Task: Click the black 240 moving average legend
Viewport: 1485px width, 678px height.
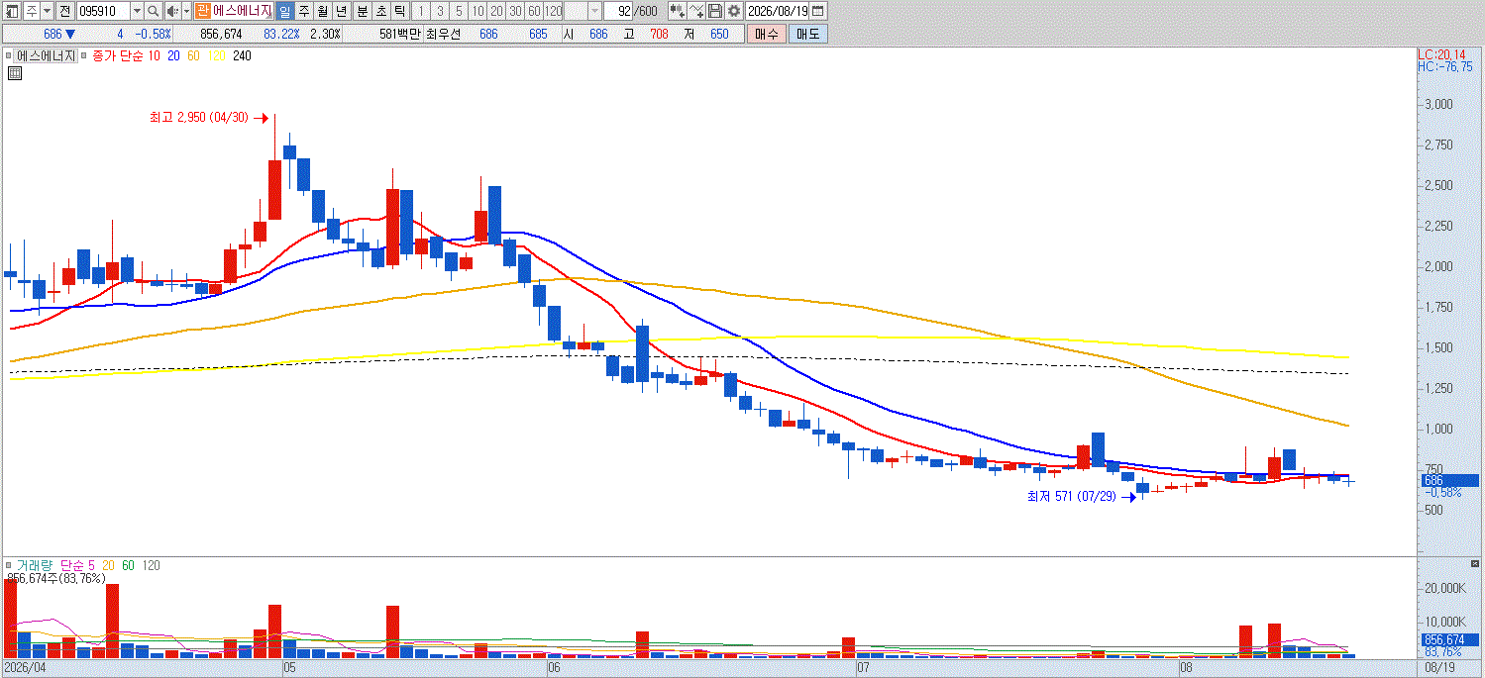Action: click(x=242, y=56)
